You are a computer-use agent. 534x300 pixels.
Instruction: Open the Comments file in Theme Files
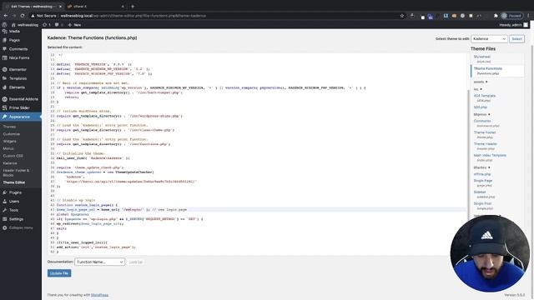point(482,121)
